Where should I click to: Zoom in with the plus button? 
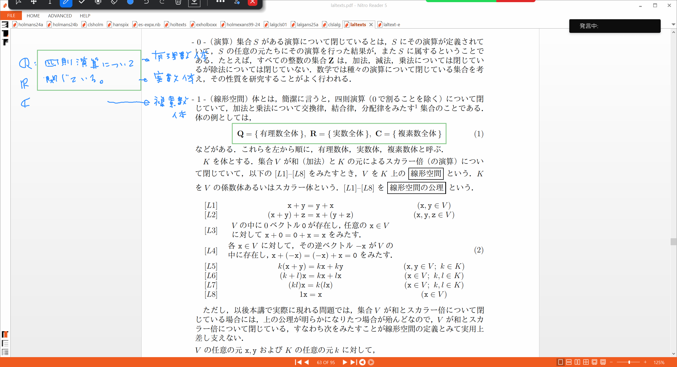(645, 362)
